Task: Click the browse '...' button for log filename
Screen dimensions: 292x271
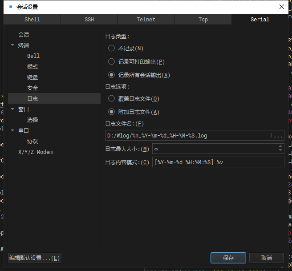Action: tap(278, 135)
